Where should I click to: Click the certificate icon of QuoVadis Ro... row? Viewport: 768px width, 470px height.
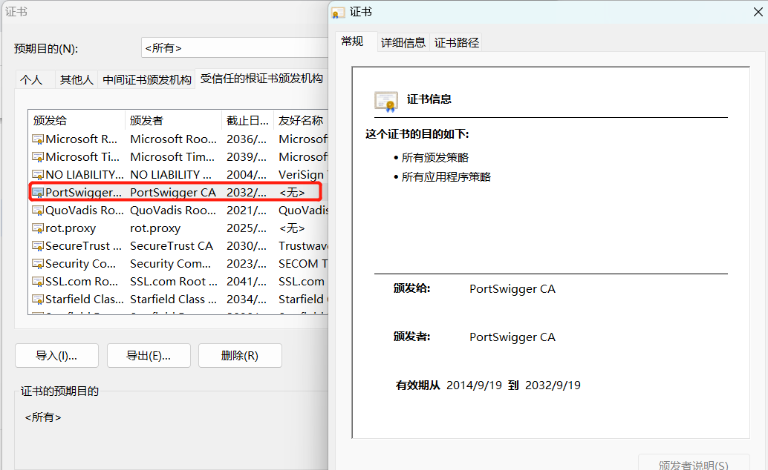pyautogui.click(x=38, y=211)
